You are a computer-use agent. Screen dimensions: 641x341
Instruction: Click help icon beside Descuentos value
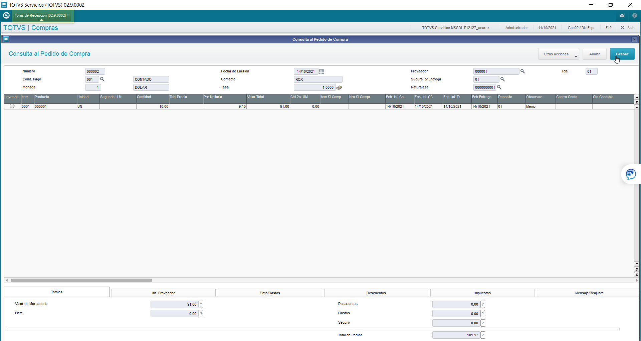tap(483, 304)
